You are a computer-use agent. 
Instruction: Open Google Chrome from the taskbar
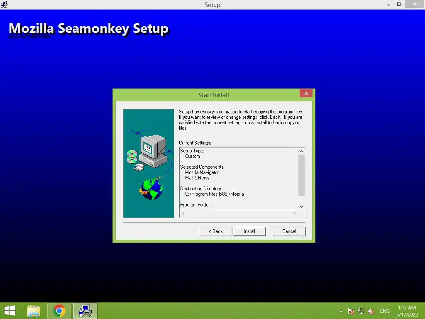[x=59, y=311]
